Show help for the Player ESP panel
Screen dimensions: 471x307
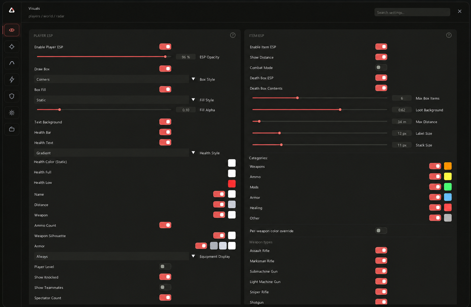click(x=233, y=35)
